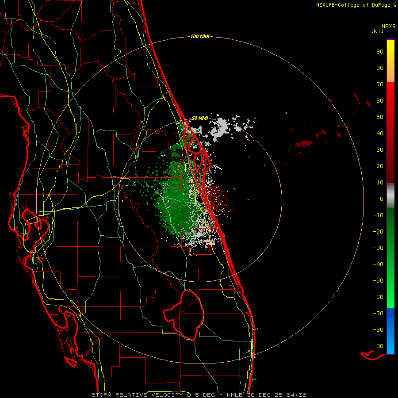The width and height of the screenshot is (398, 398).
Task: Click the -50 value on the velocity scale
Action: (378, 281)
